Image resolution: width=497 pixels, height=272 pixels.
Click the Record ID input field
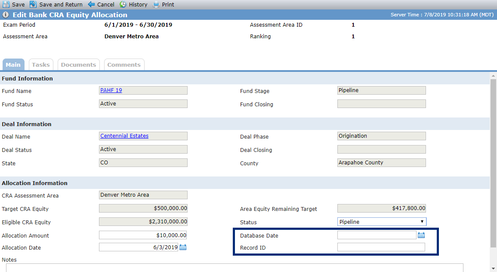tap(381, 247)
